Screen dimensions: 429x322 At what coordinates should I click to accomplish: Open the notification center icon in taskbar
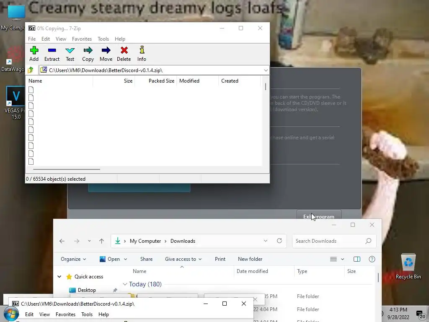[420, 314]
